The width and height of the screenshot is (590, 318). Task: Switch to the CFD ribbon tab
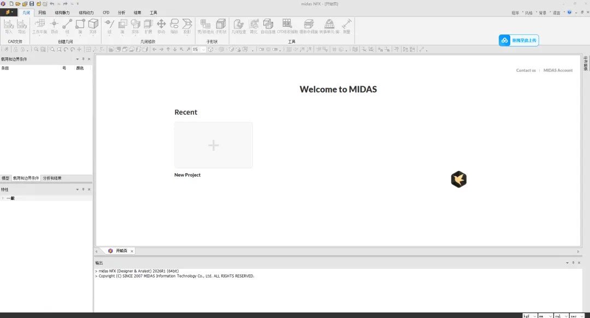click(106, 13)
